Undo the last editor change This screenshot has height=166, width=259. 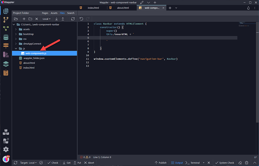click(81, 19)
